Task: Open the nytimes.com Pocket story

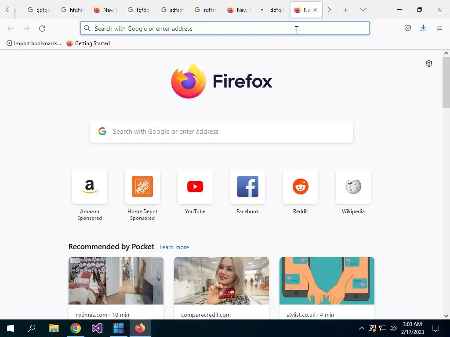Action: coord(116,288)
